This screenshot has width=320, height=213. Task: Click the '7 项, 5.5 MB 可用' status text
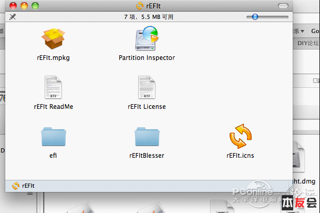[149, 17]
